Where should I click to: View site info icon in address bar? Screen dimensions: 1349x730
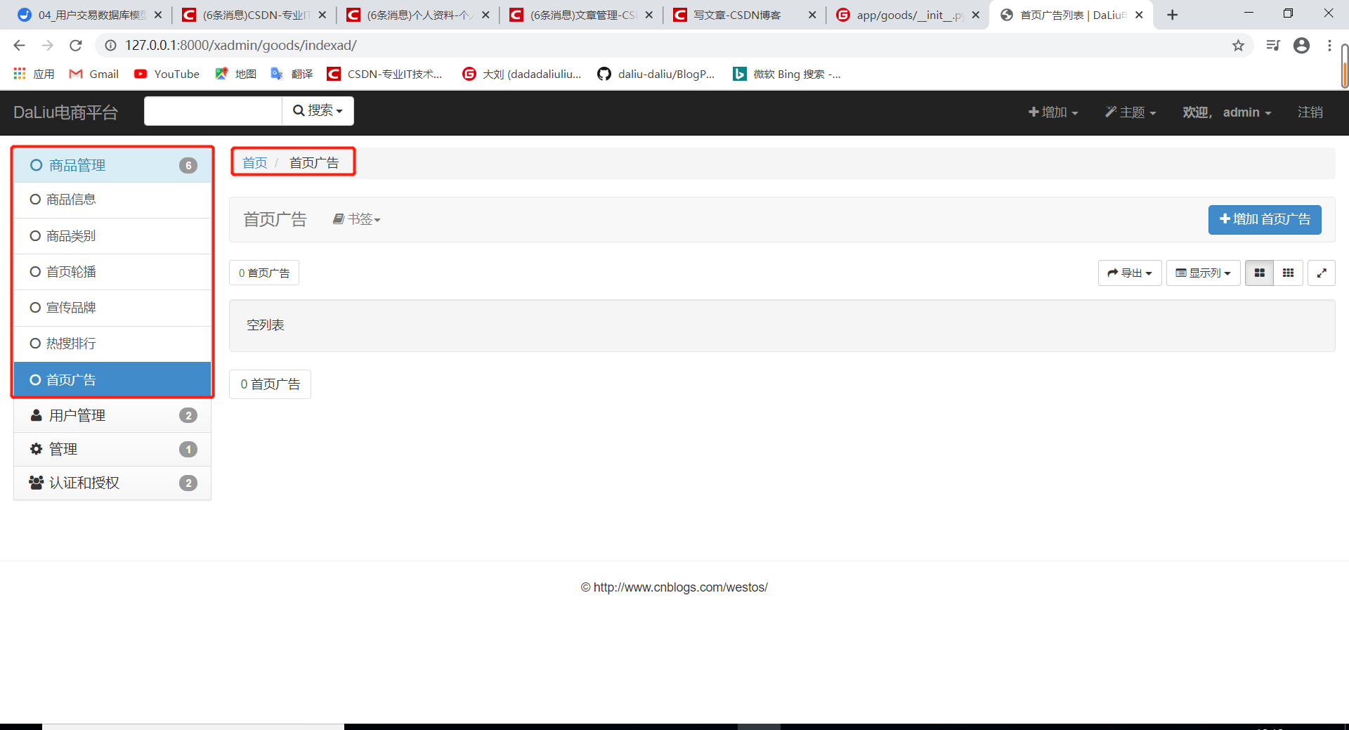(110, 46)
